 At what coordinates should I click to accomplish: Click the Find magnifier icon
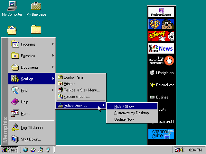click(15, 90)
